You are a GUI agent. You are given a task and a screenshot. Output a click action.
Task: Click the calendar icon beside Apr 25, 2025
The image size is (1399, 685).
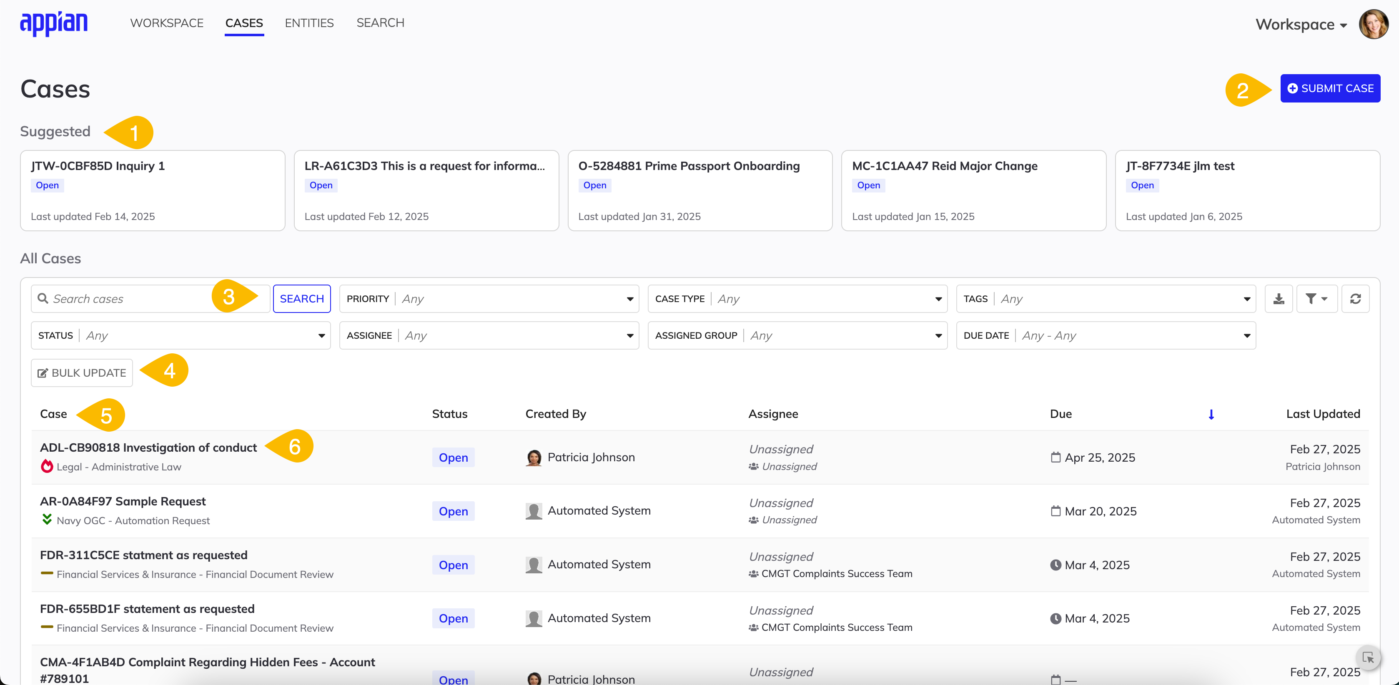[1055, 457]
